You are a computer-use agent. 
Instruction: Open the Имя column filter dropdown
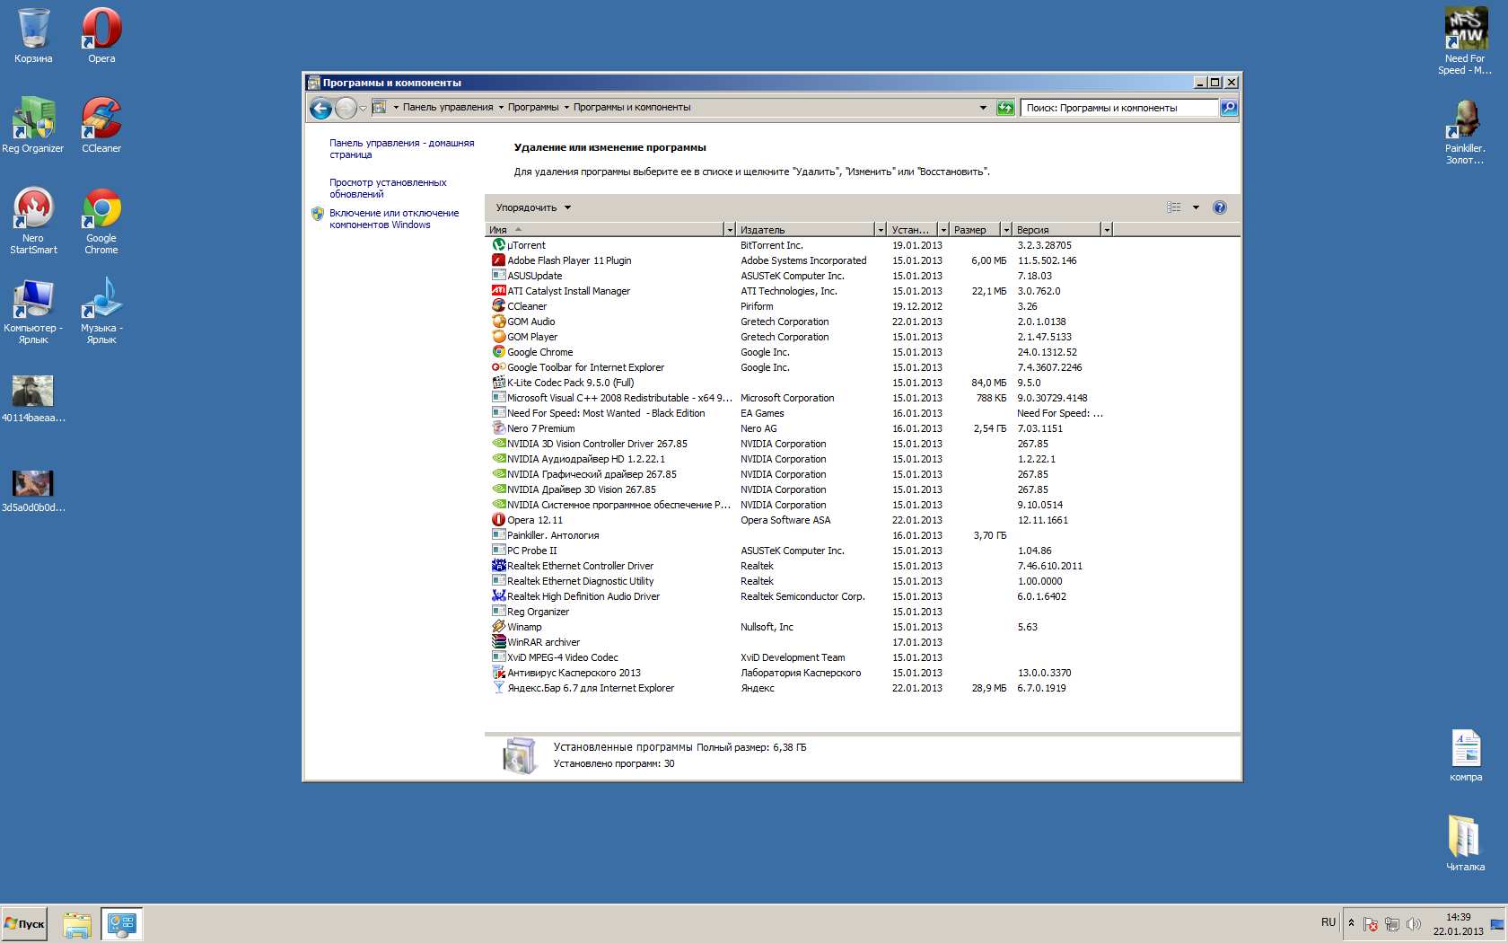click(x=730, y=230)
